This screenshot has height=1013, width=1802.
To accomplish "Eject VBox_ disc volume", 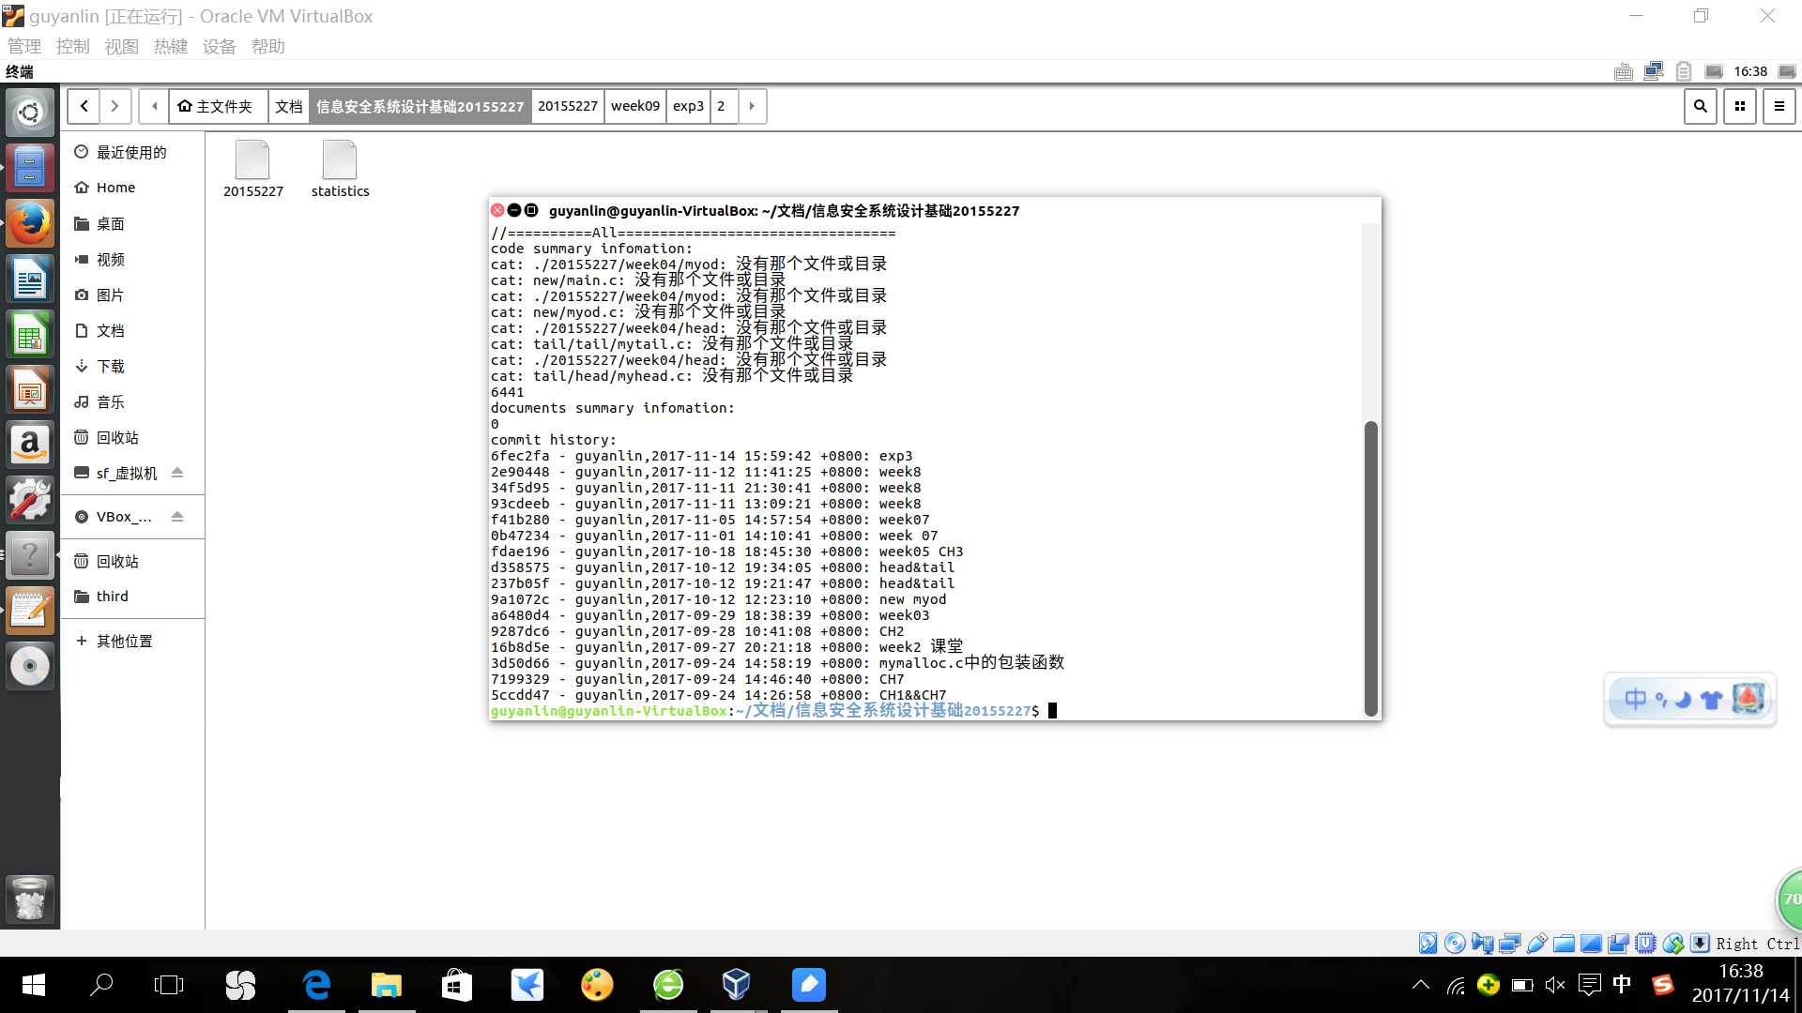I will 177,517.
